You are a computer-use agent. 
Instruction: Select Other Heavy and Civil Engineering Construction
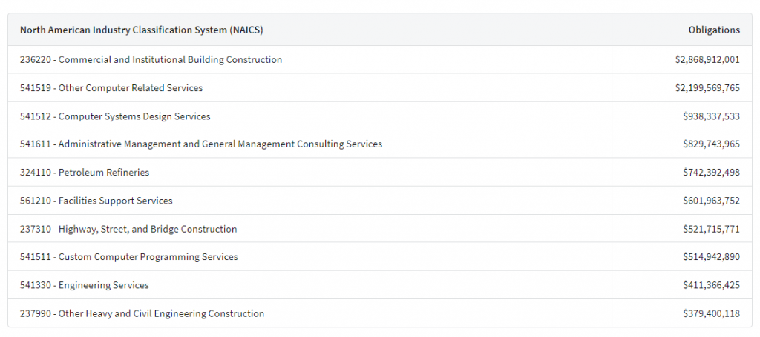point(142,313)
